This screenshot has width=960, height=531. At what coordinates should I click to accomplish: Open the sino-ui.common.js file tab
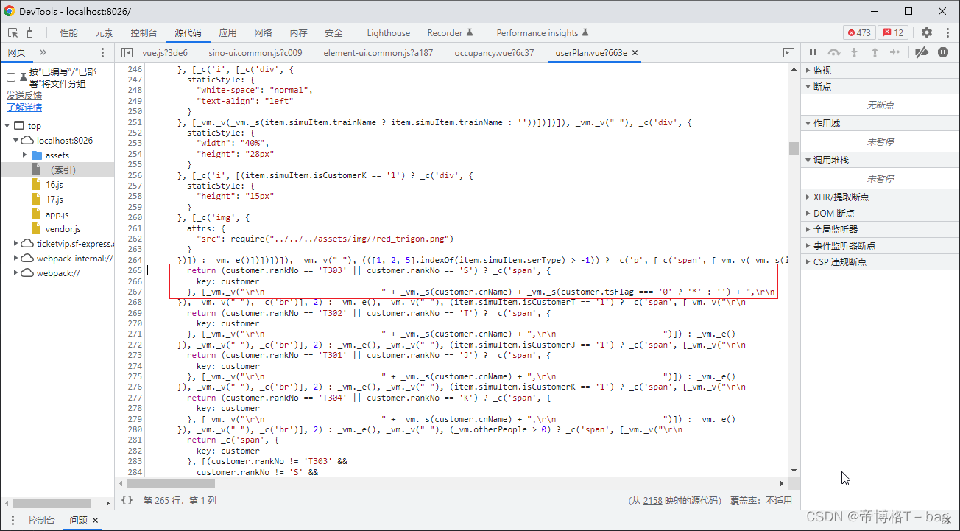(255, 52)
